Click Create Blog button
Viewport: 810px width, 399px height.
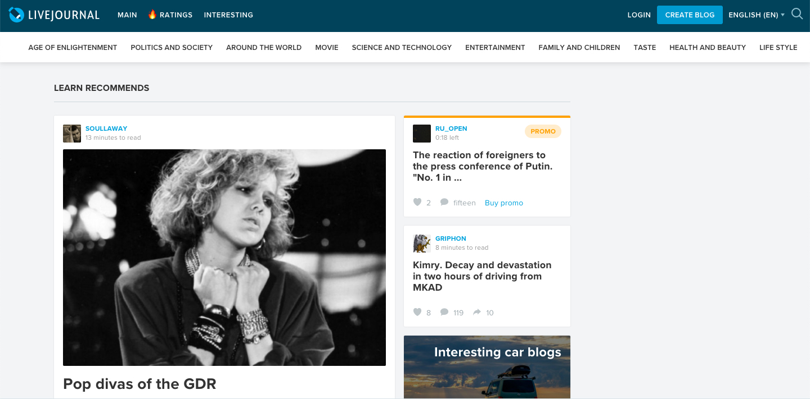690,15
